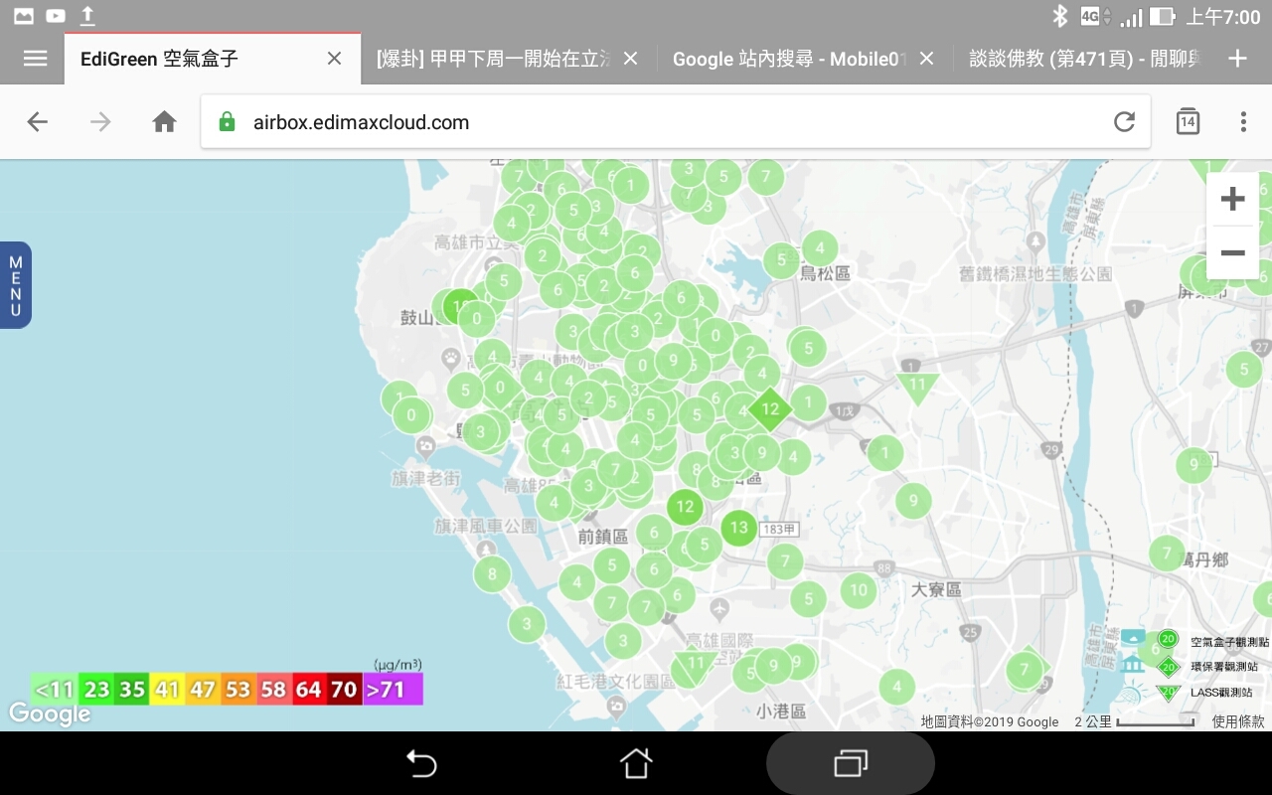Screen dimensions: 1272x795
Task: Open the browser home page
Action: tap(164, 122)
